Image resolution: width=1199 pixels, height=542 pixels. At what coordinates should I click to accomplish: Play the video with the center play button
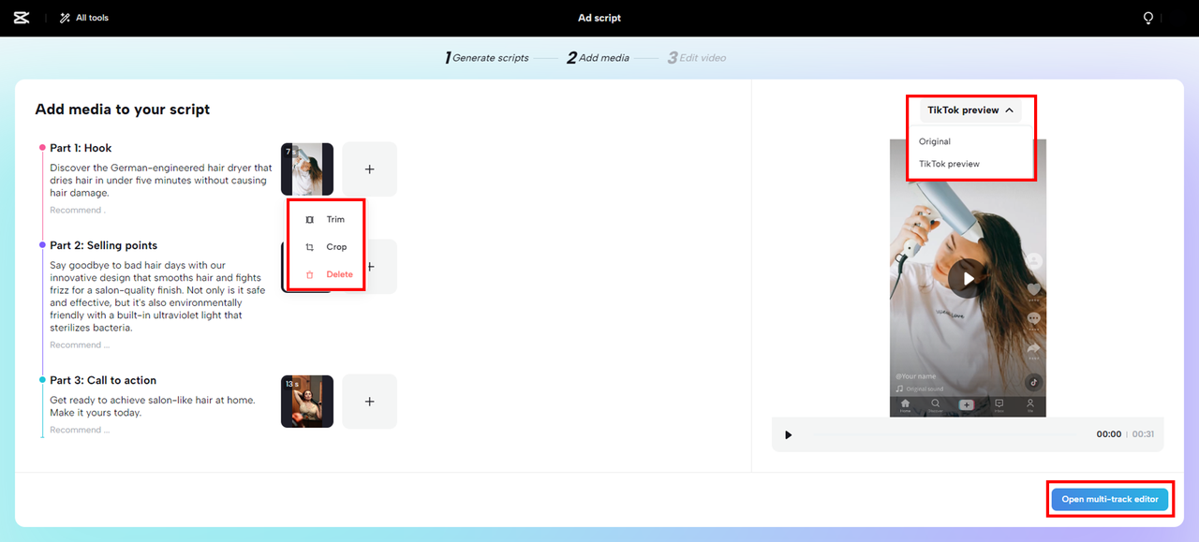pos(968,278)
